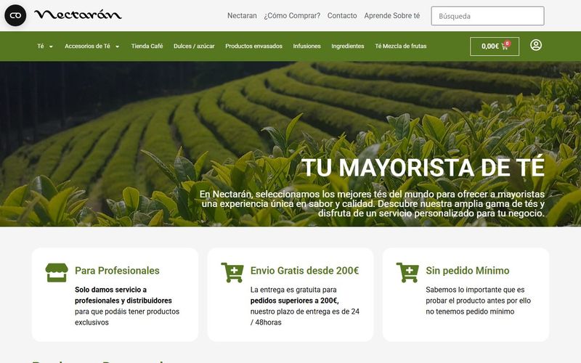Open the ¿Cómo Comprar? link

click(292, 15)
